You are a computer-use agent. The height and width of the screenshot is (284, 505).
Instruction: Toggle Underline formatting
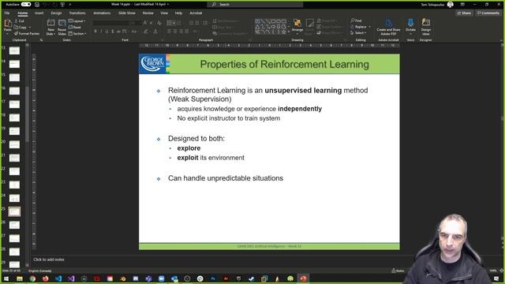(107, 32)
